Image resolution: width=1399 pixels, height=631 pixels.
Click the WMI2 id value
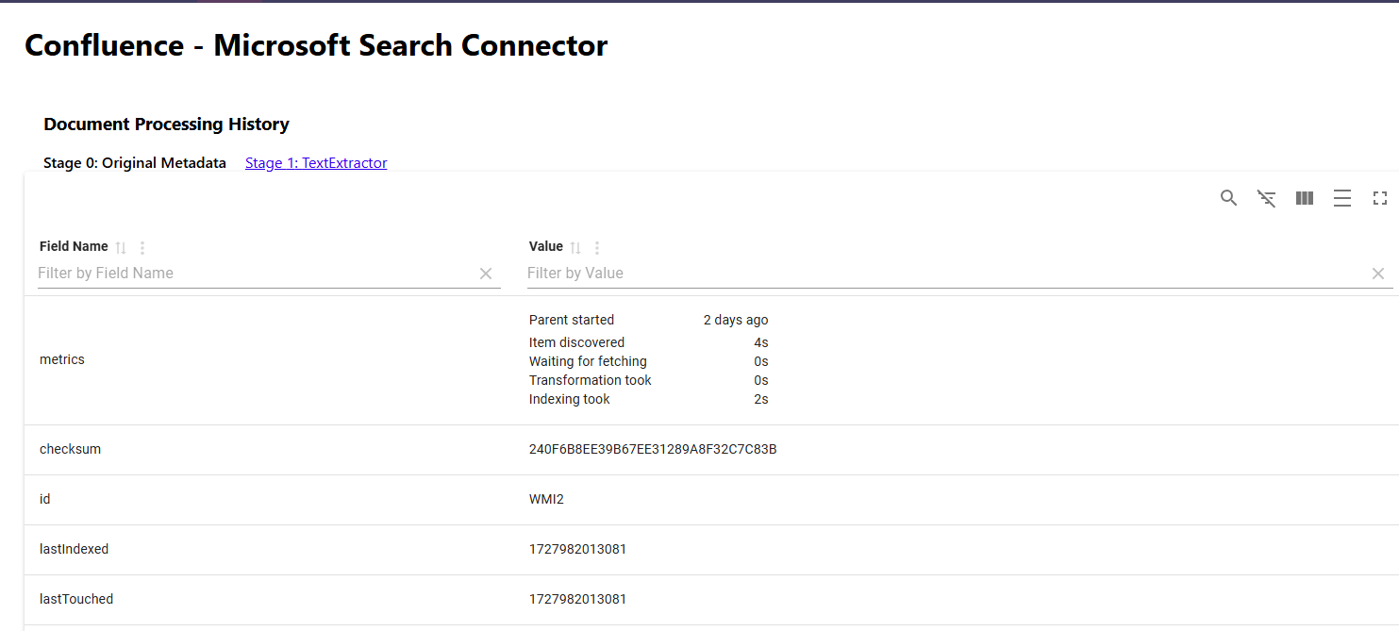(546, 499)
